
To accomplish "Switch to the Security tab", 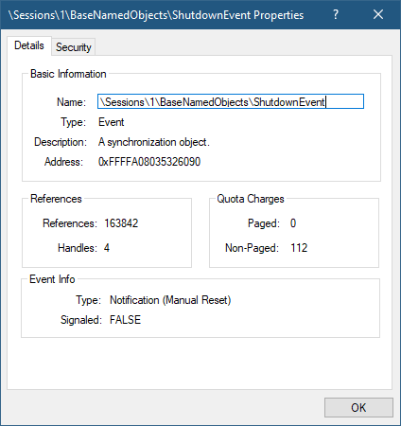I will tap(74, 47).
